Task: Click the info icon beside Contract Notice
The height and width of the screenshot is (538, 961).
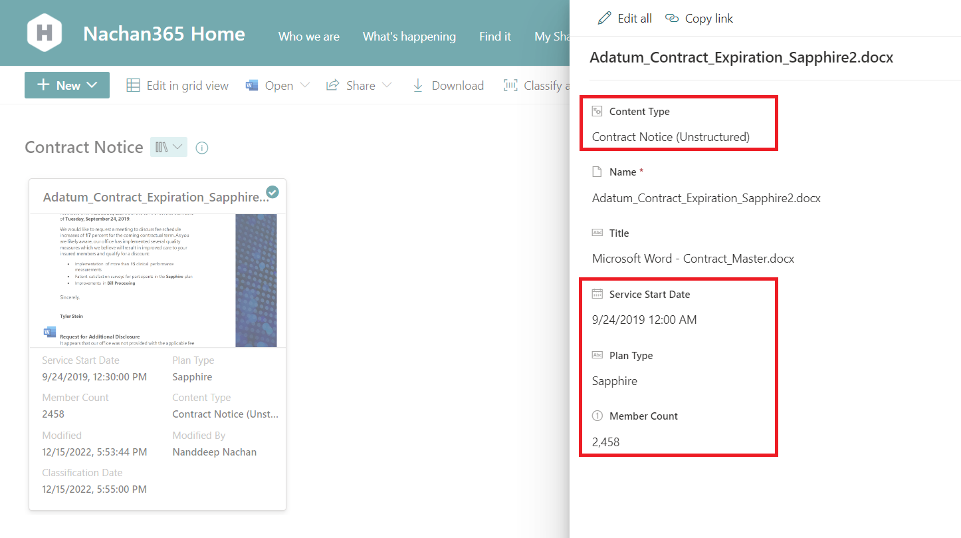Action: (x=202, y=148)
